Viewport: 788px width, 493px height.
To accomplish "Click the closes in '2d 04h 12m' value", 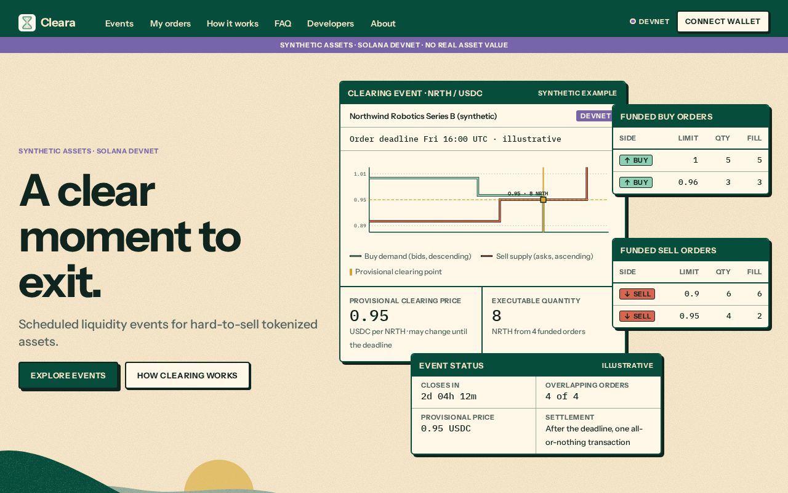I will tap(449, 397).
